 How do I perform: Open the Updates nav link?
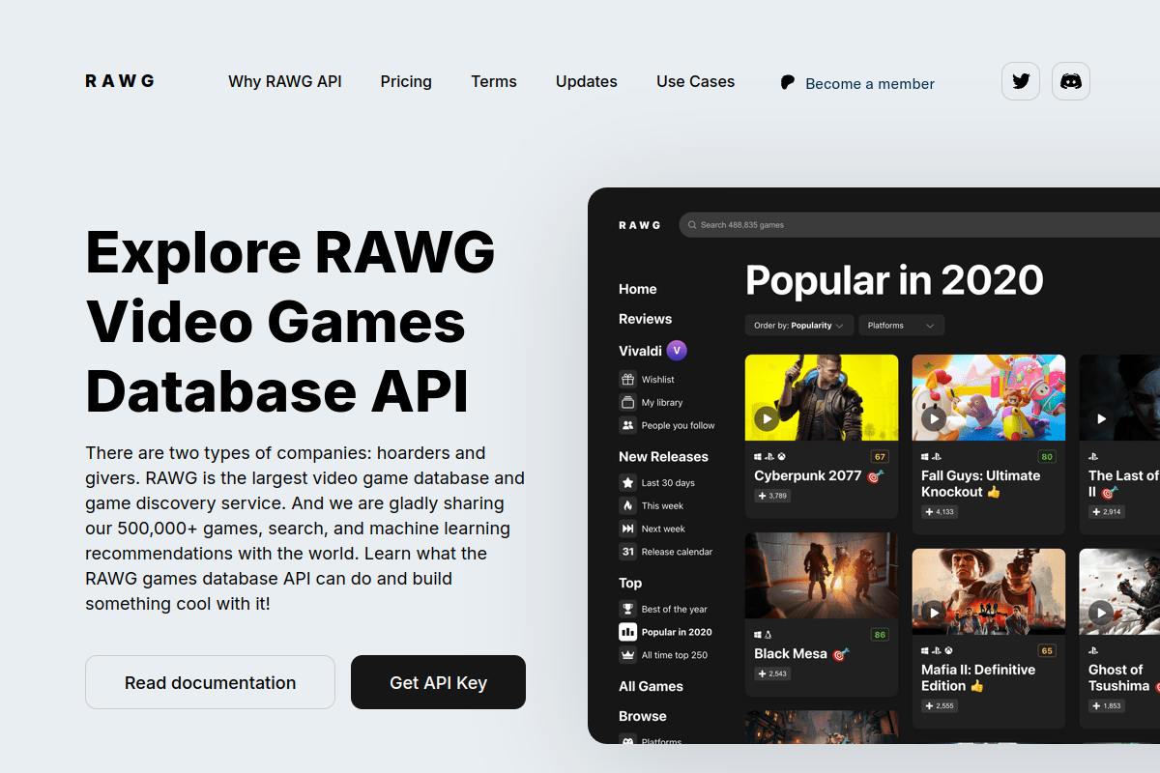(587, 81)
